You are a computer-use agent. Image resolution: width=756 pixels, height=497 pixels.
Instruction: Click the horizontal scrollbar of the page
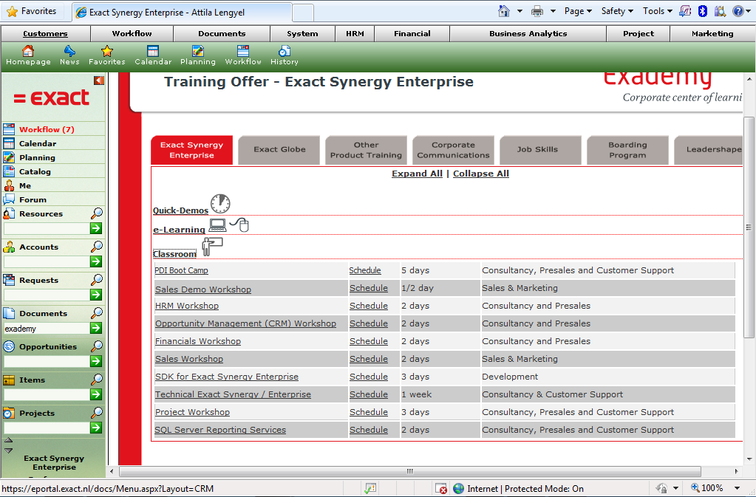tap(410, 471)
